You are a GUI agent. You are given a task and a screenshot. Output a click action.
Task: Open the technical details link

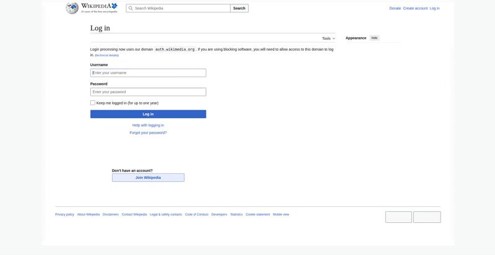tap(107, 56)
